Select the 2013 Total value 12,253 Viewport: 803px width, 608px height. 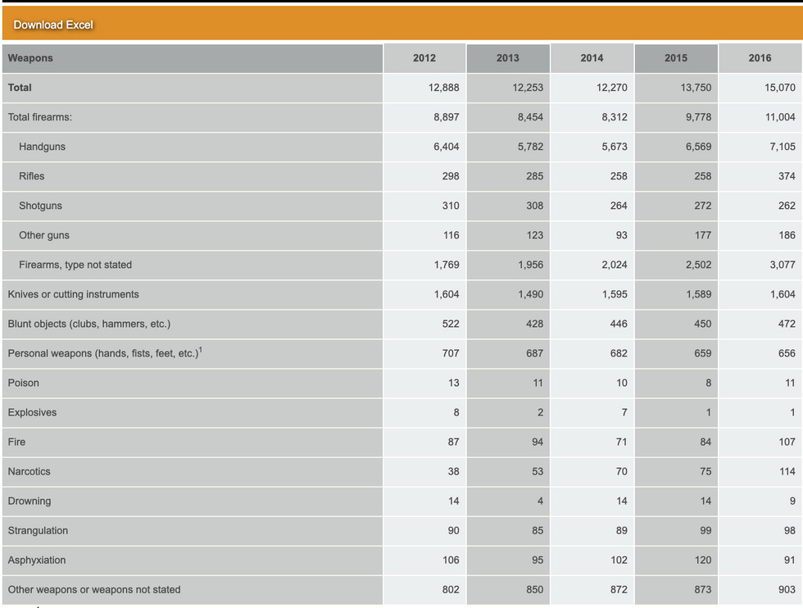528,88
